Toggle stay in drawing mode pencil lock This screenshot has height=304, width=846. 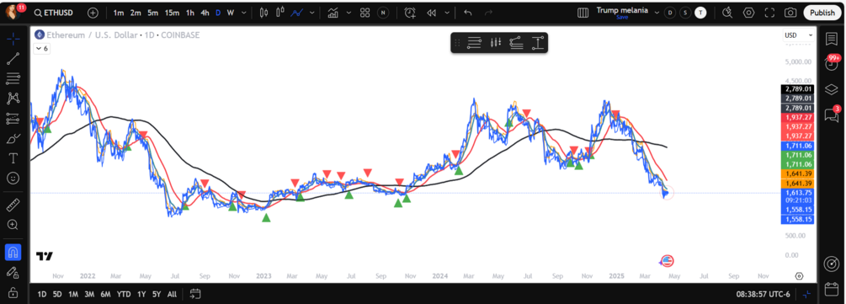[13, 272]
